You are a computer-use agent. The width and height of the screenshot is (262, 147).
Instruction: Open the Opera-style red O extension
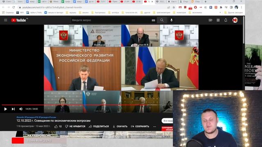pos(195,7)
